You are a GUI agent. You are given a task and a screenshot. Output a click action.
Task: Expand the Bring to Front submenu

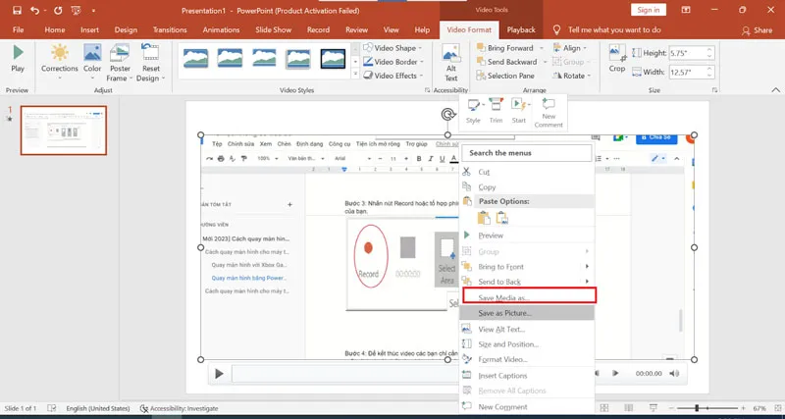coord(587,267)
